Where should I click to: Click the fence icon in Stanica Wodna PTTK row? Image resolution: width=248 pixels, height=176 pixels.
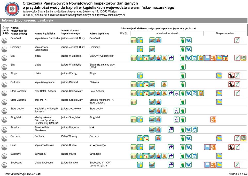pos(134,102)
